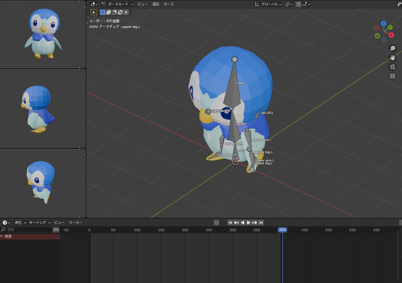Click the red X axis gizmo ball
The width and height of the screenshot is (402, 283).
(x=391, y=35)
